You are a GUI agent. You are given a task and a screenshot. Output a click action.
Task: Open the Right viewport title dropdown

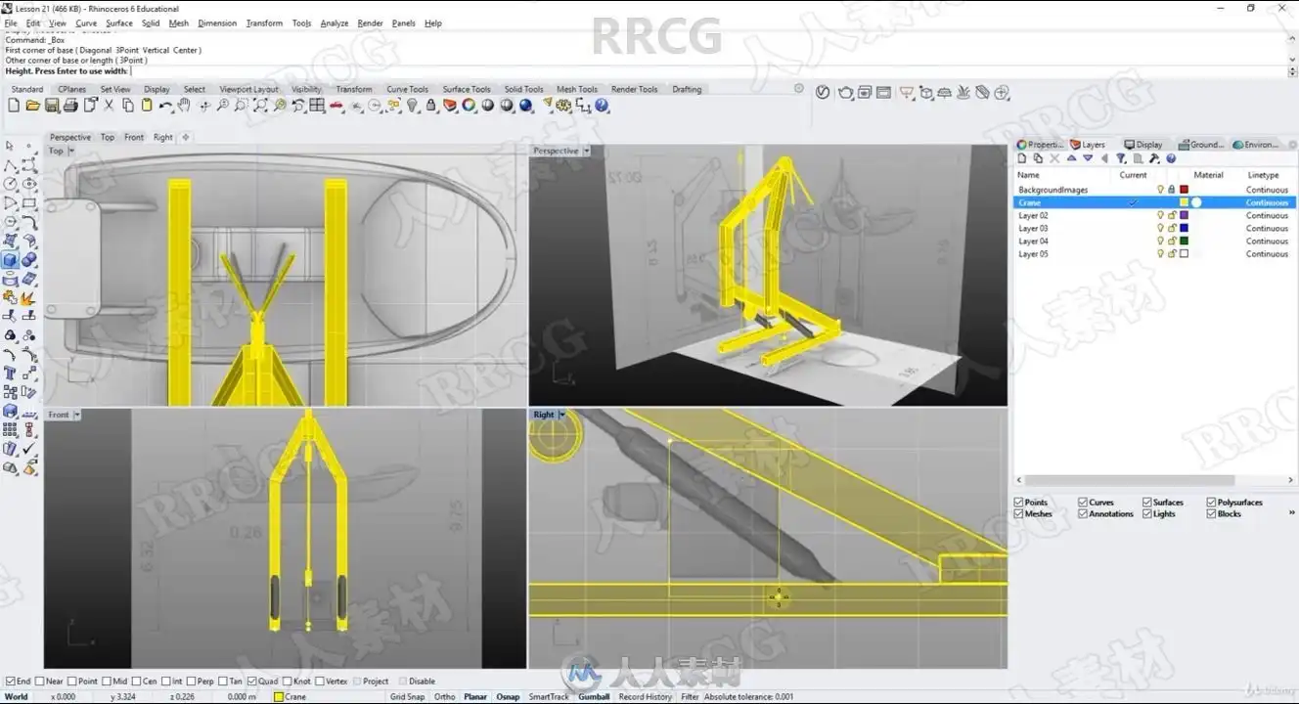coord(562,415)
